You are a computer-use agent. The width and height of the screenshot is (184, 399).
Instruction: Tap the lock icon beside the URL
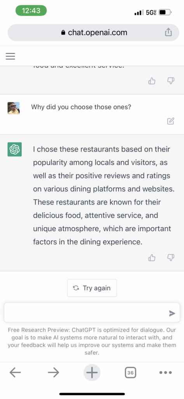(63, 33)
